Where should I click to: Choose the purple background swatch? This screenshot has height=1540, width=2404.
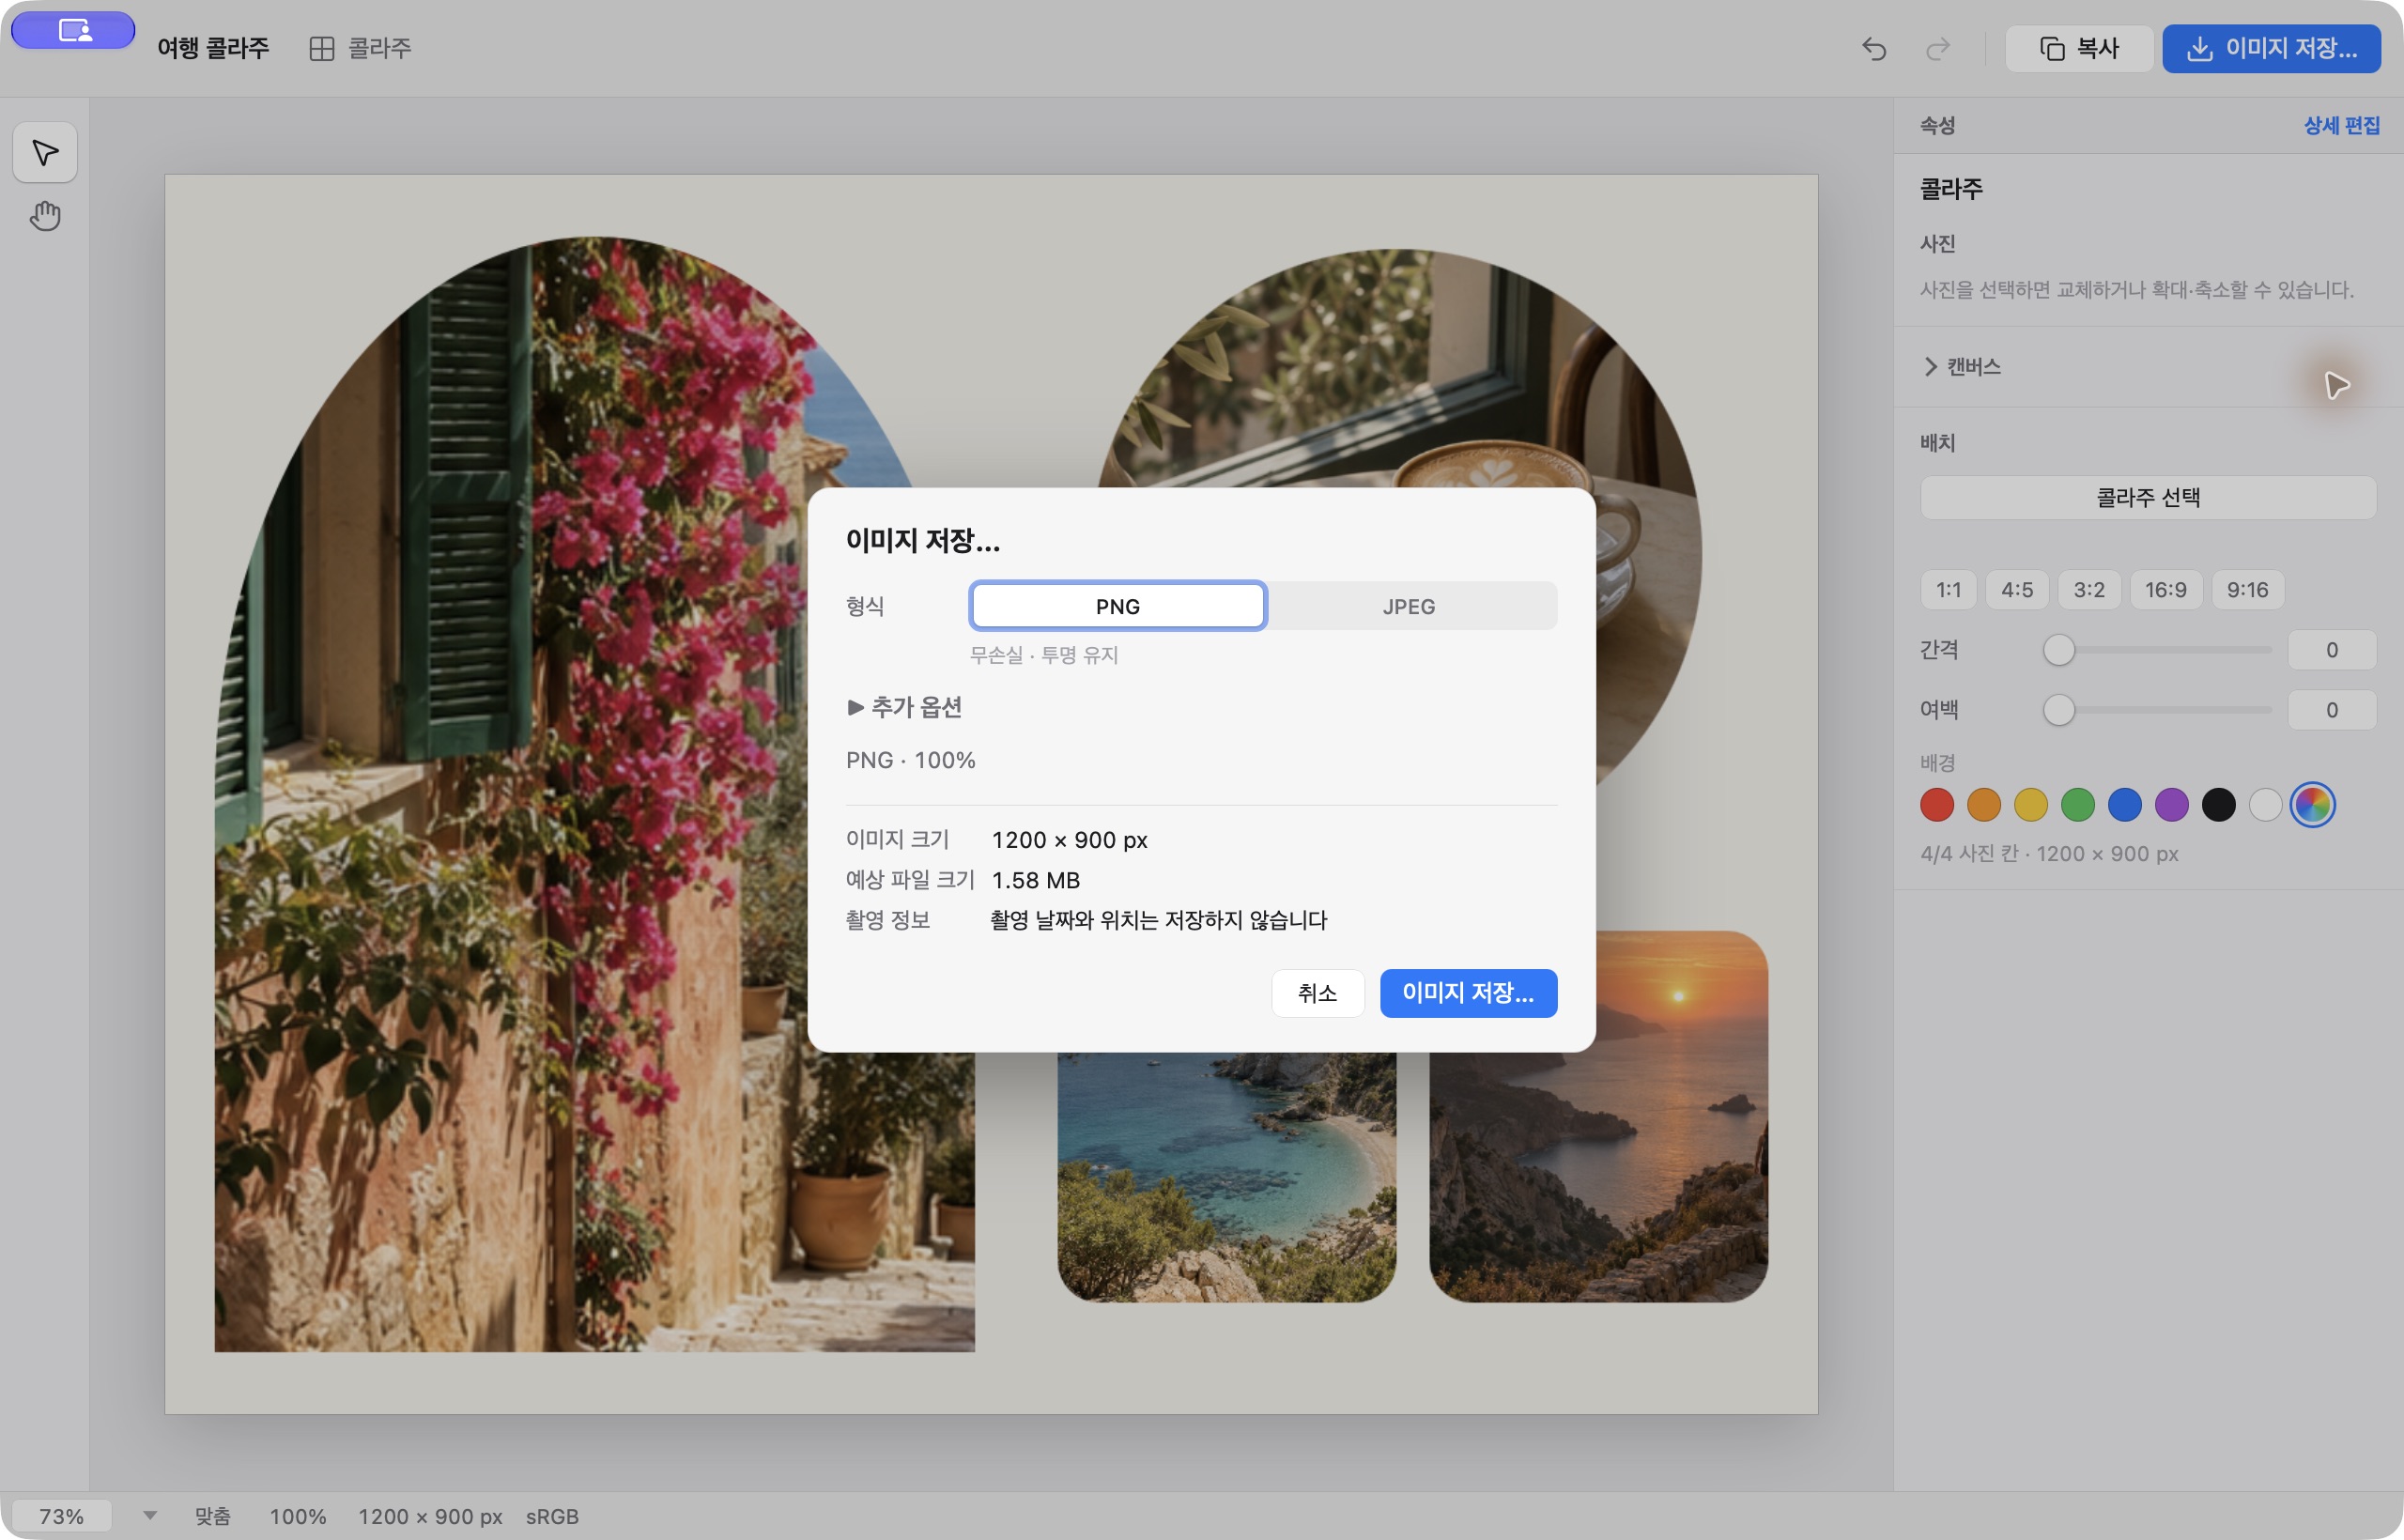(2172, 805)
